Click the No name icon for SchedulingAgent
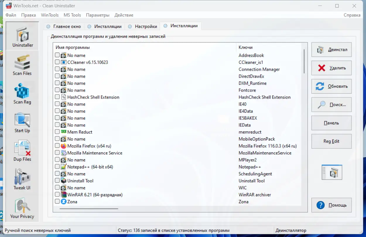 64,174
